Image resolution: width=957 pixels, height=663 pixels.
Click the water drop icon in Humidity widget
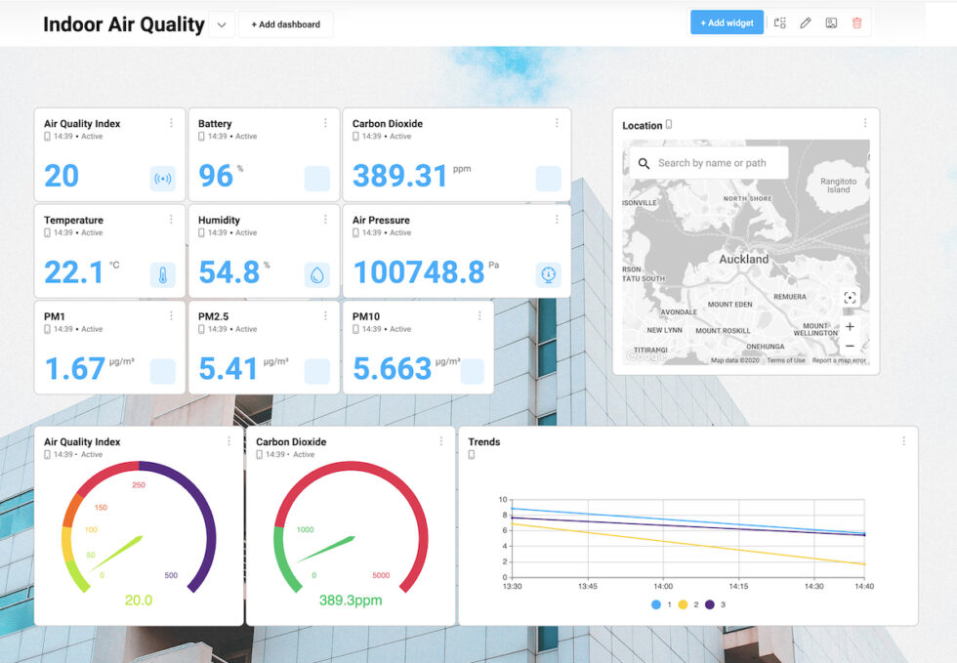point(316,275)
